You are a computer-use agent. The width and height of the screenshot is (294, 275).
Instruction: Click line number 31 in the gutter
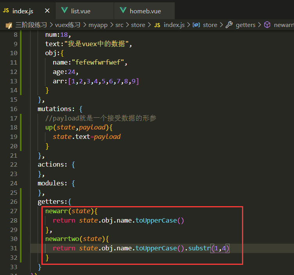[14, 248]
